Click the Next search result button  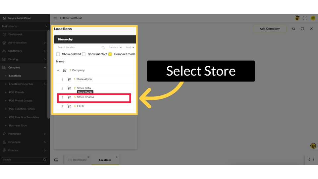point(130,47)
